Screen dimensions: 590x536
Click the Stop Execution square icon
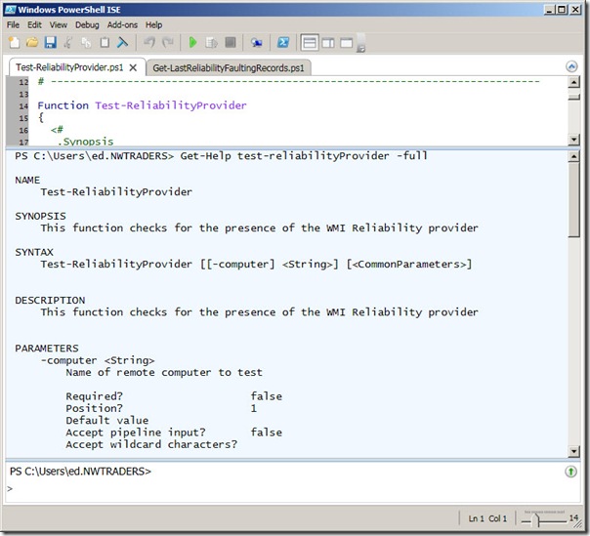click(231, 42)
